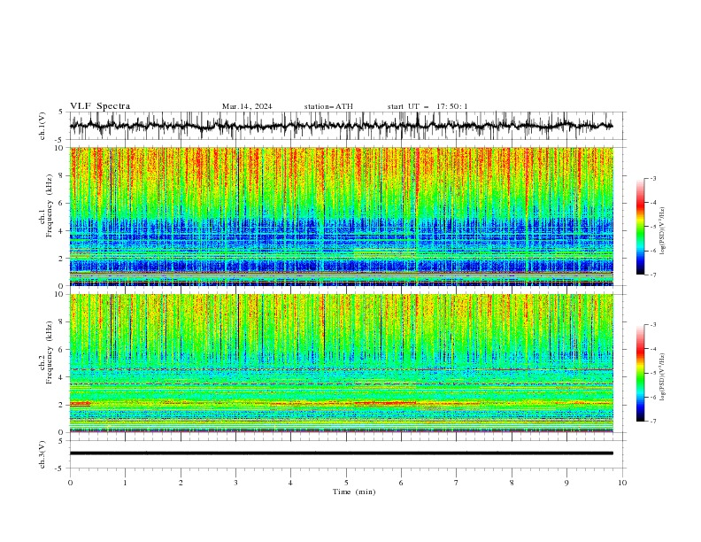
Task: Click the ch.1 spectrogram color scale bar
Action: [640, 227]
